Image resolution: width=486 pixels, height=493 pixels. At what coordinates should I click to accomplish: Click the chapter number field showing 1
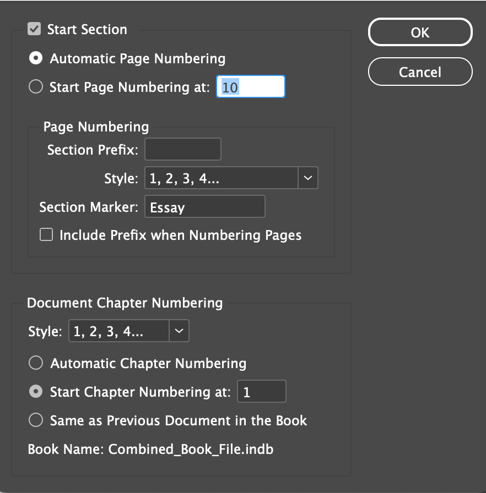click(261, 391)
